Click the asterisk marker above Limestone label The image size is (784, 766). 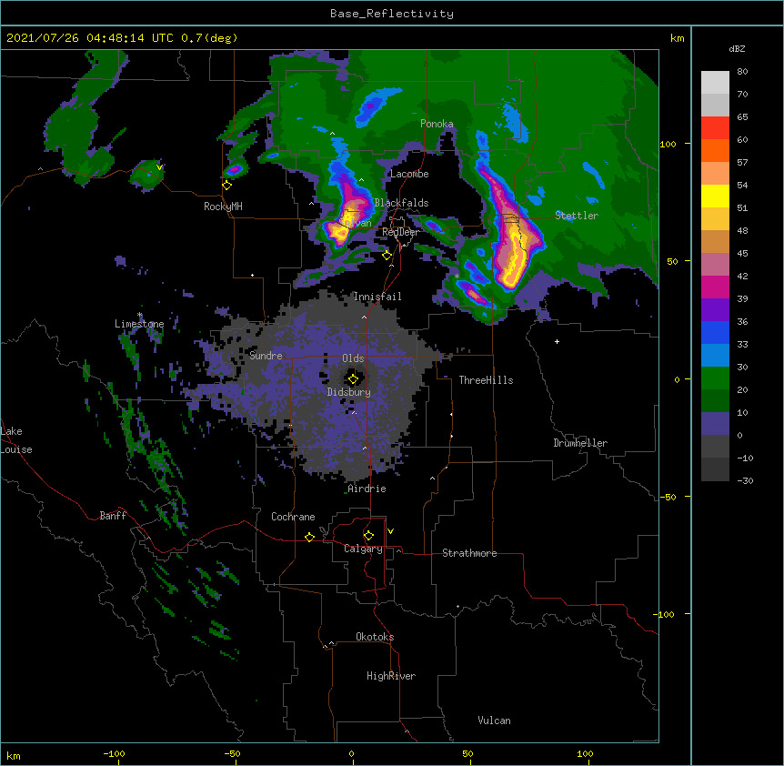(139, 315)
